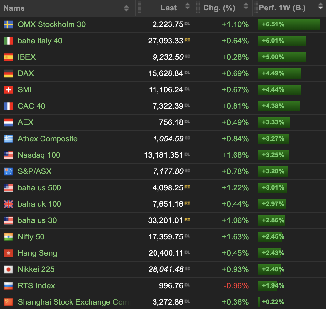Click the Italy flag icon beside baha italy 40

tap(8, 41)
